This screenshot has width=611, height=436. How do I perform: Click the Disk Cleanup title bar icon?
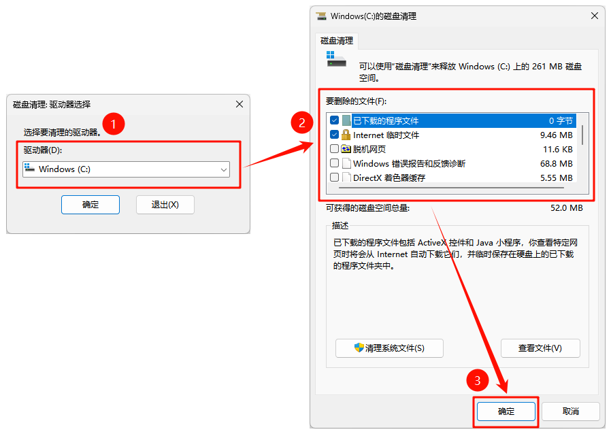click(x=321, y=16)
